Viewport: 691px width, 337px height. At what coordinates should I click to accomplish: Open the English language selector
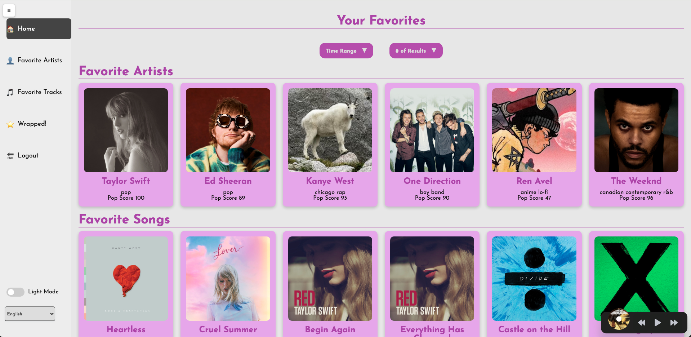(30, 314)
